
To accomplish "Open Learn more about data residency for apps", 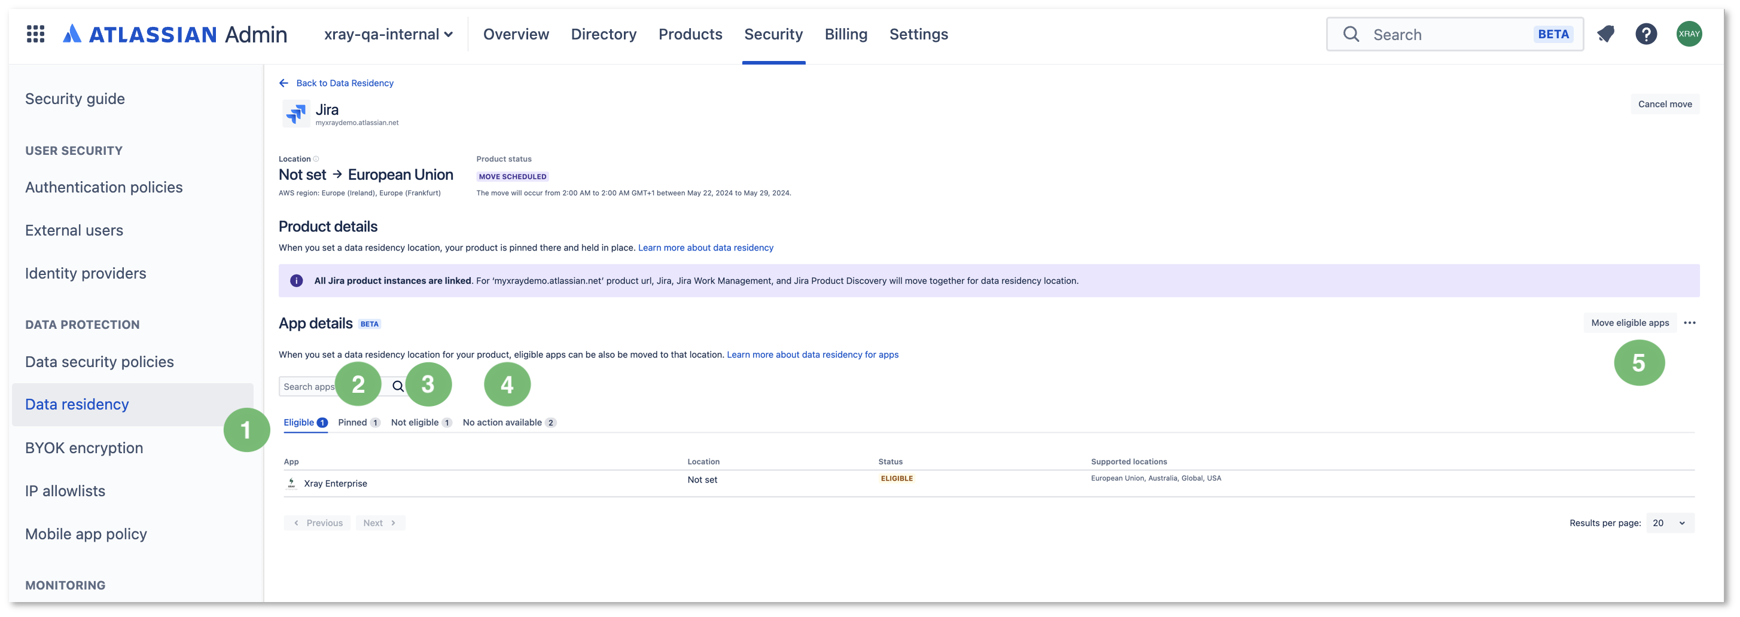I will coord(812,355).
